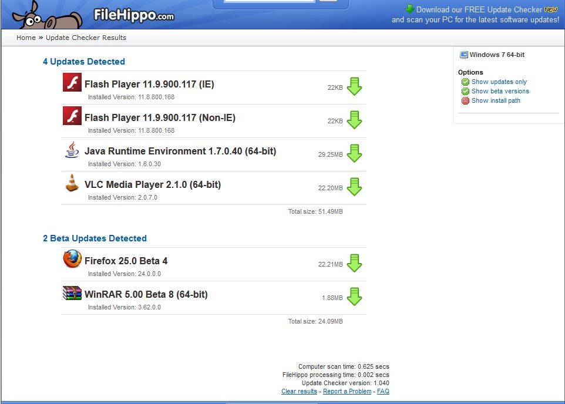Click the Computer scan time: 0.625 secs line

click(344, 366)
